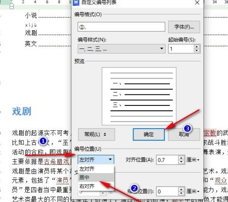Open the 厘米 unit dropdown beside 对齐位置

point(193,160)
